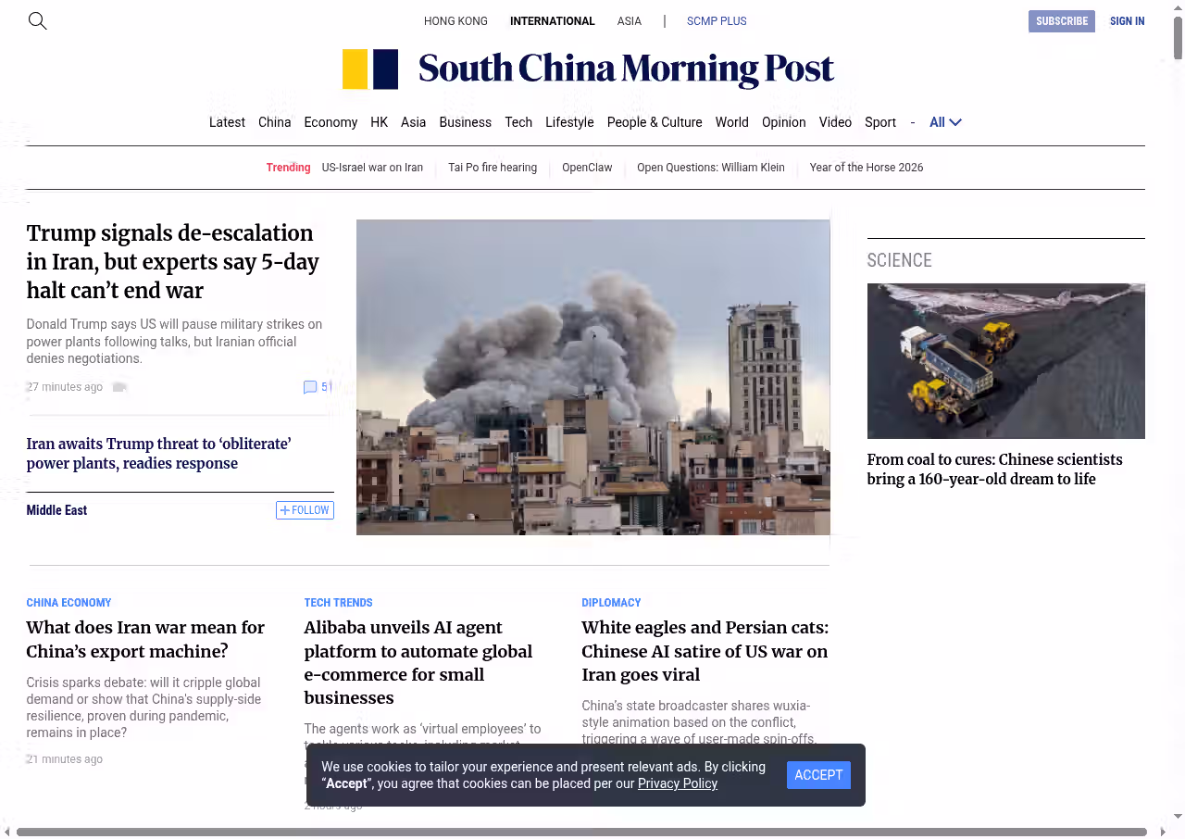The image size is (1185, 839).
Task: Open the Tehran smoke explosion lead photo
Action: coord(592,377)
